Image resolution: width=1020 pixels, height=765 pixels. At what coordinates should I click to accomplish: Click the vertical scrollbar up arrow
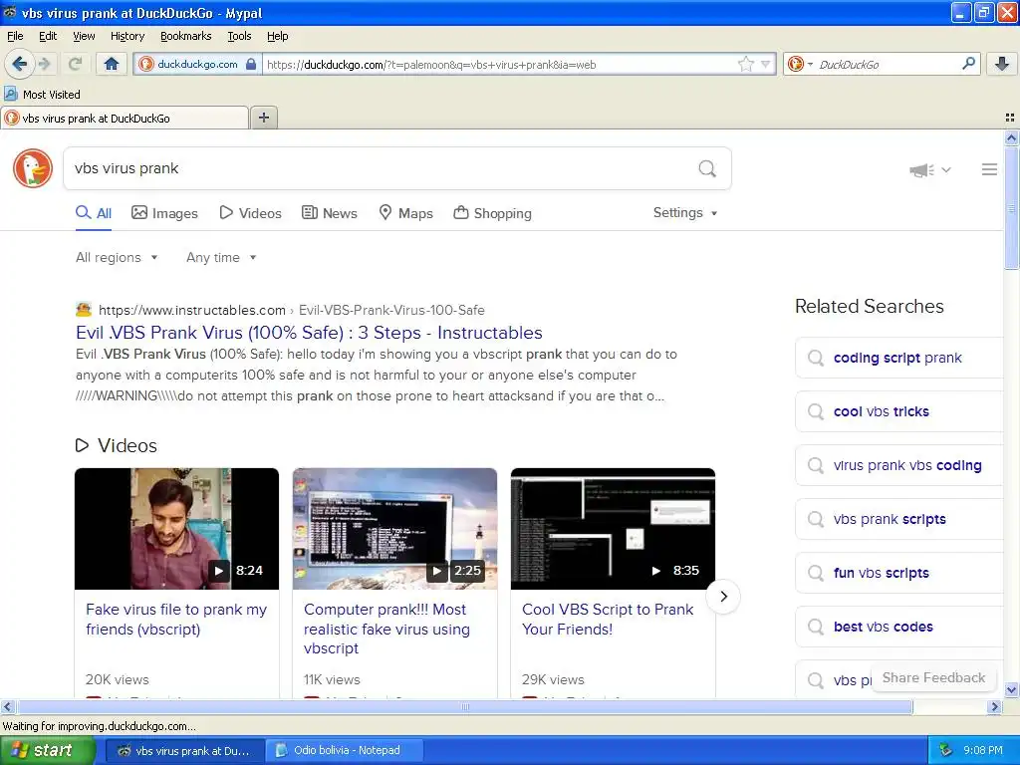coord(1011,137)
